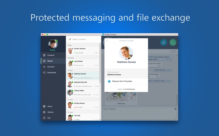Click the blue star favorites icon
The height and width of the screenshot is (136, 219).
[109, 81]
